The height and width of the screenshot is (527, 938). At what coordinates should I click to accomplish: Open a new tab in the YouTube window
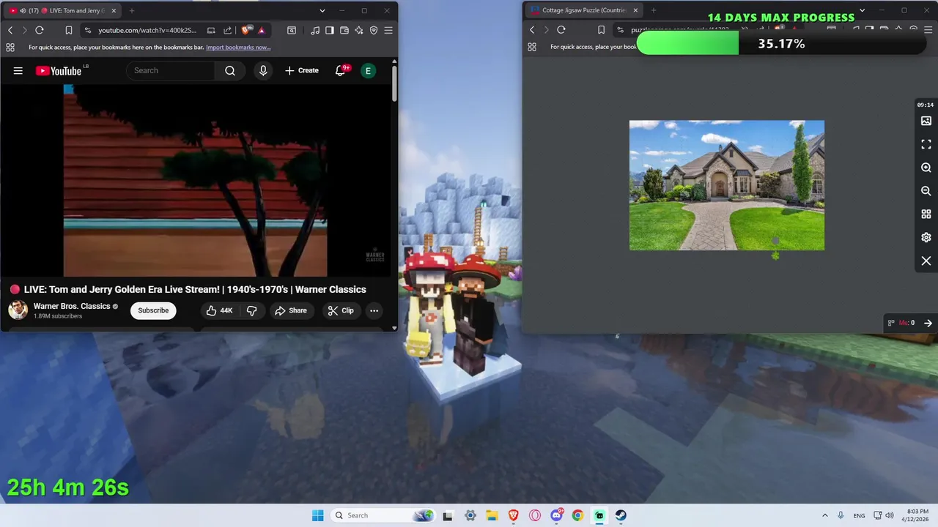(132, 10)
